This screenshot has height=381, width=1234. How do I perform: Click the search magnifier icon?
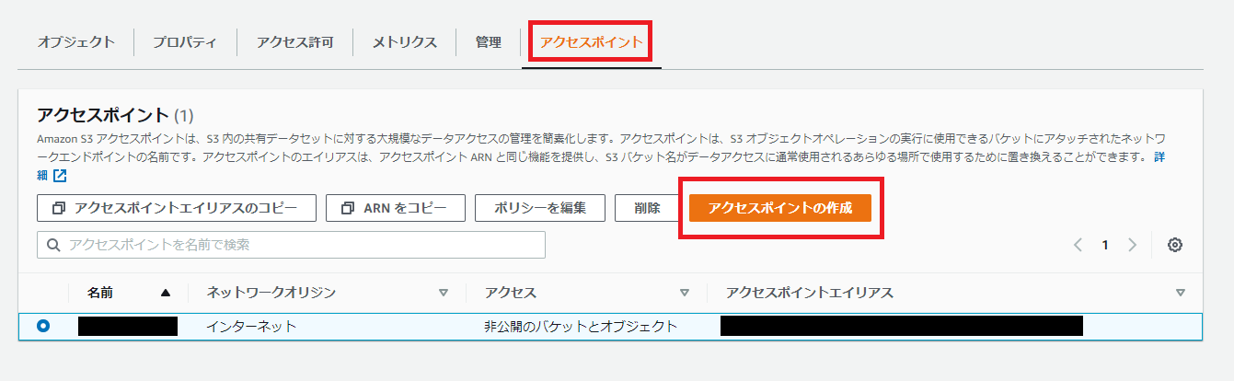(52, 245)
